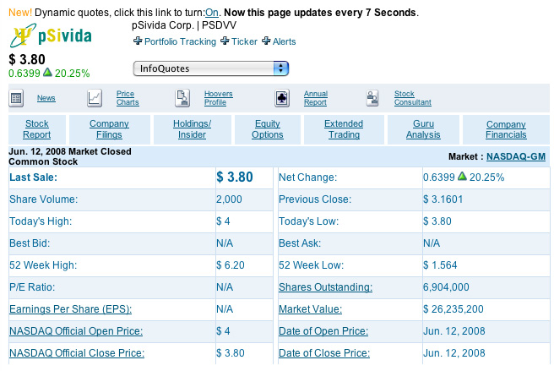This screenshot has height=371, width=554.
Task: Click the Annual Report icon
Action: coord(282,98)
